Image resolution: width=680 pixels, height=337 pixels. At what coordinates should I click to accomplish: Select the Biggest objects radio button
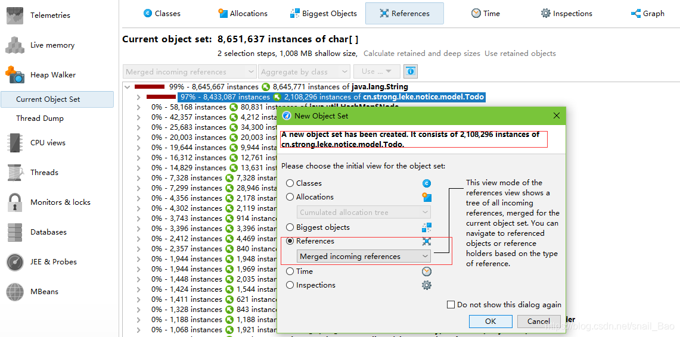pos(289,227)
